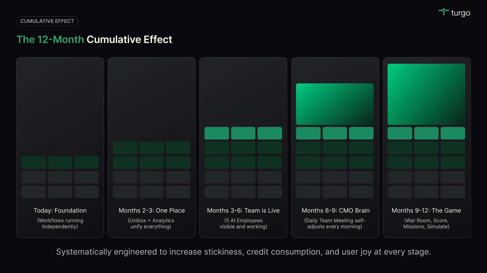The image size is (487, 273).
Task: Click large green gradient block in The Game card
Action: (426, 94)
